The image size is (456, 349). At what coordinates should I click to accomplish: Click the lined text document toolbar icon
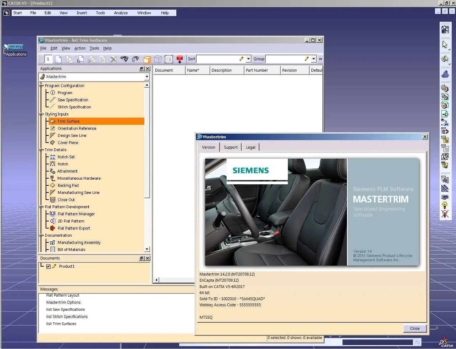point(102,59)
